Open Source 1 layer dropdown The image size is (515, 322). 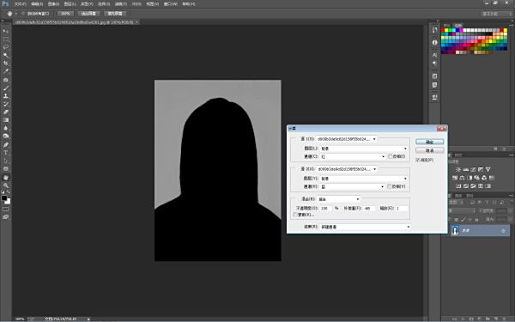click(x=364, y=149)
